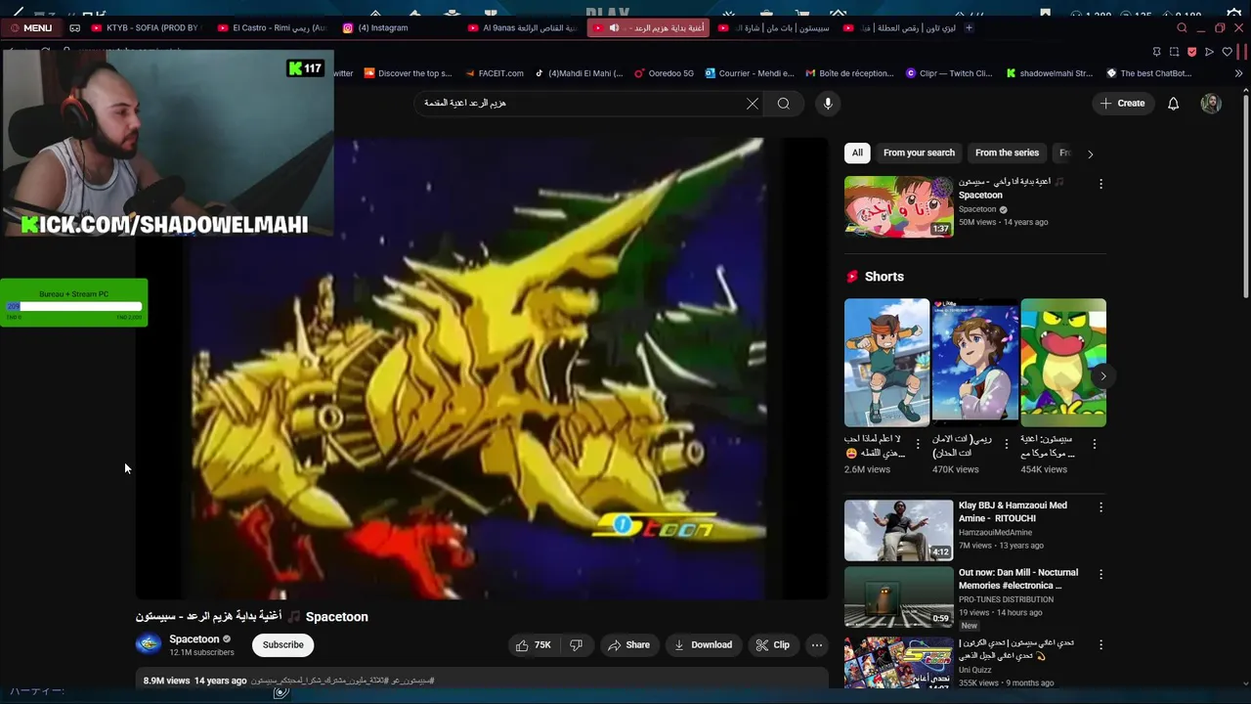Select the From your search chip
This screenshot has width=1251, height=704.
click(919, 153)
